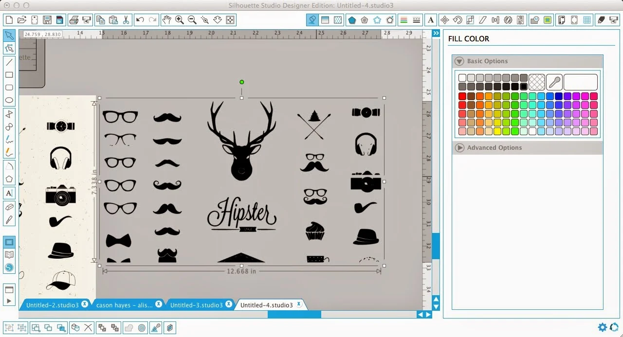
Task: Open the Silhouette Design Store globe icon
Action: pos(10,267)
